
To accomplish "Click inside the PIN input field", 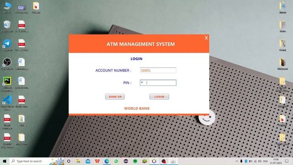I will tap(158, 82).
